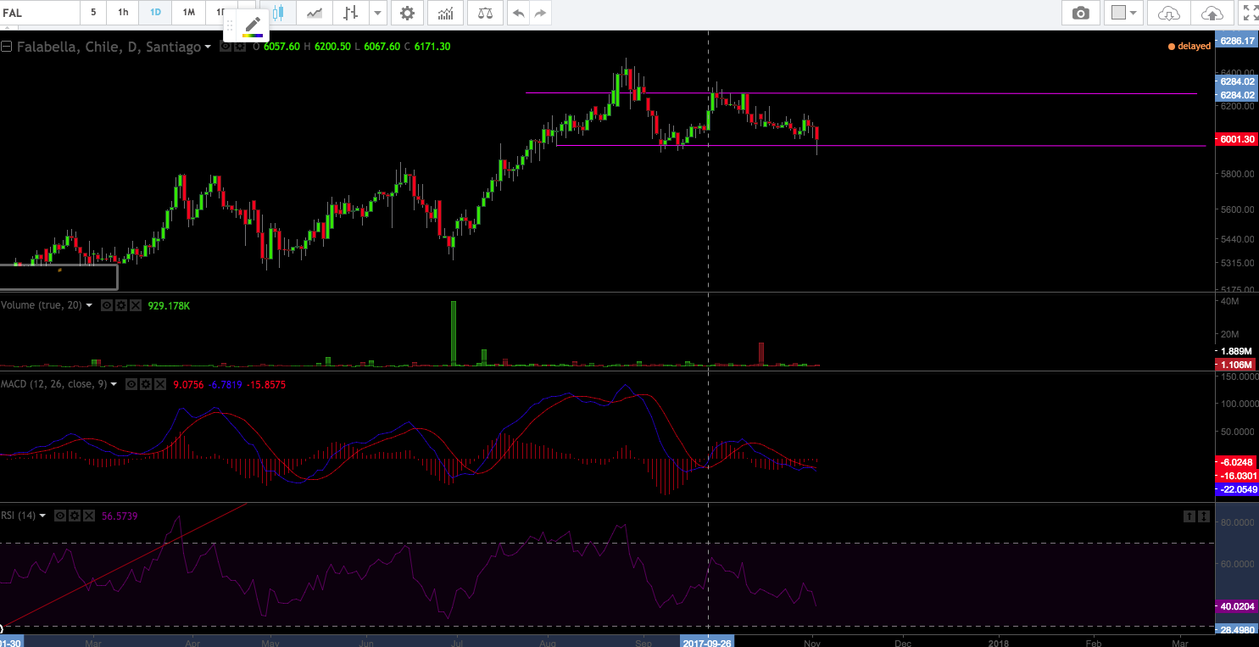Toggle RSI indicator visibility eye

click(x=60, y=516)
